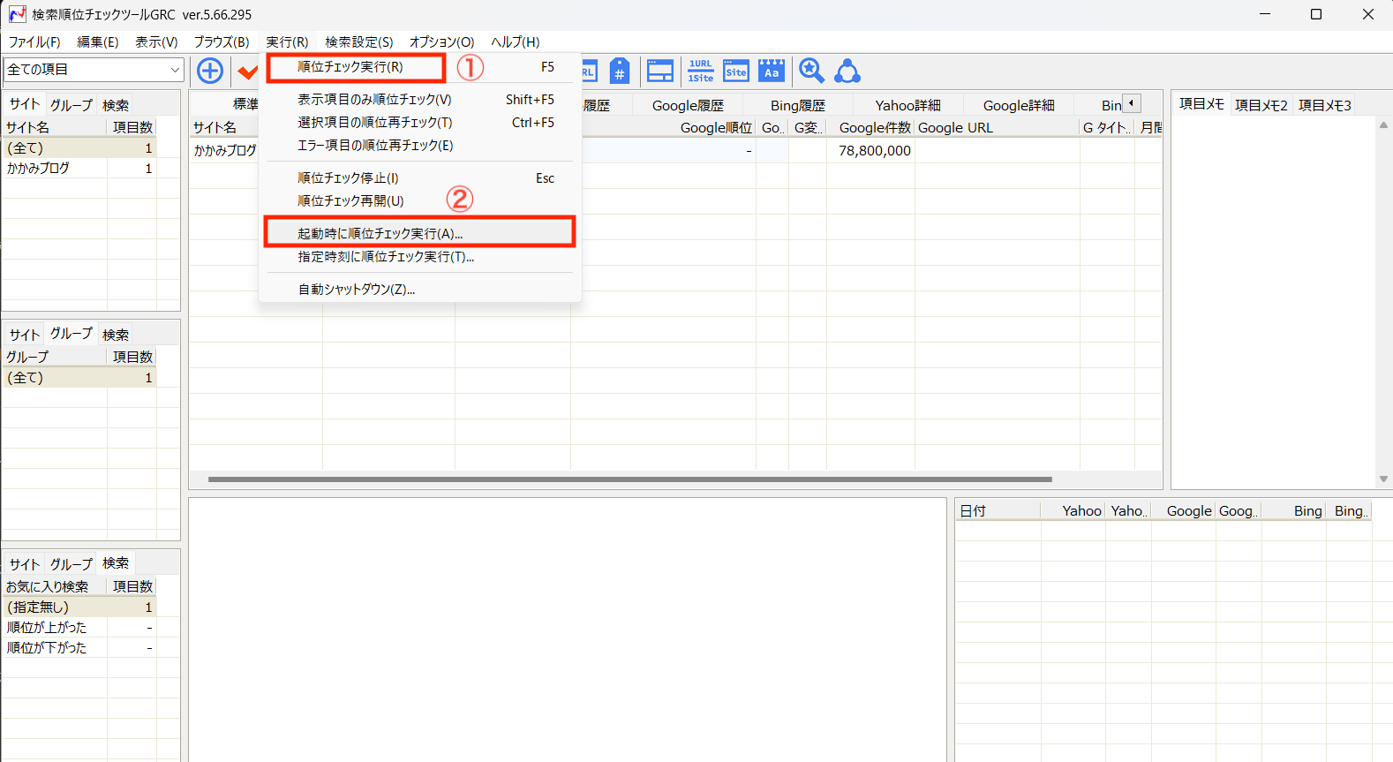Click the blue window layout icon

point(660,71)
